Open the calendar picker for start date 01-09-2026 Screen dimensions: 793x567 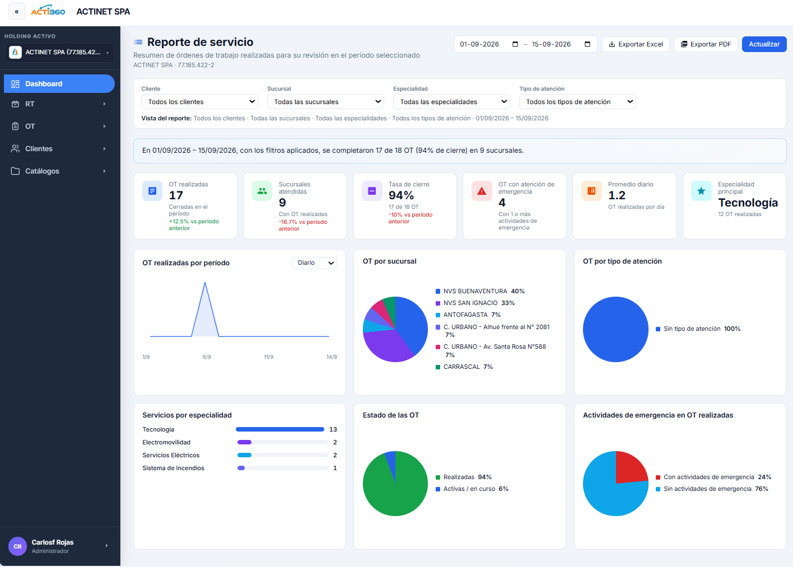pos(515,44)
